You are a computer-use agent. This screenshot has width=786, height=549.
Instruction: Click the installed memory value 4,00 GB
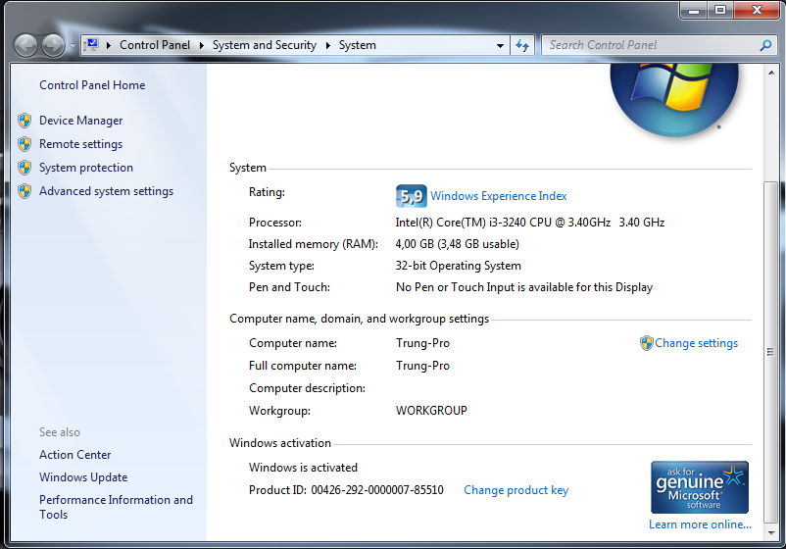457,244
